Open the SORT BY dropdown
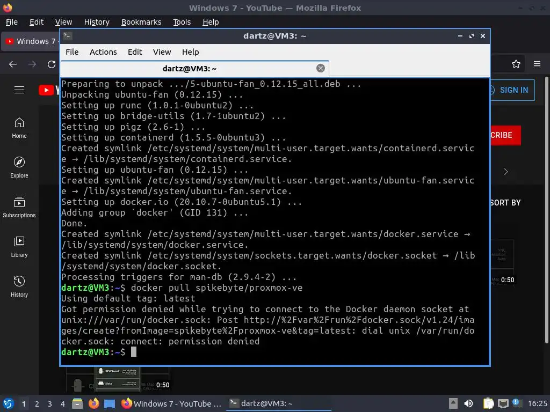This screenshot has height=412, width=550. click(x=505, y=202)
